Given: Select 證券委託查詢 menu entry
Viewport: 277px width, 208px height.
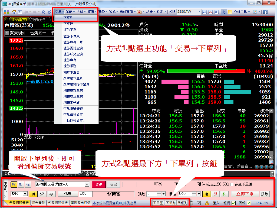Looking at the screenshot, I should tap(73, 48).
